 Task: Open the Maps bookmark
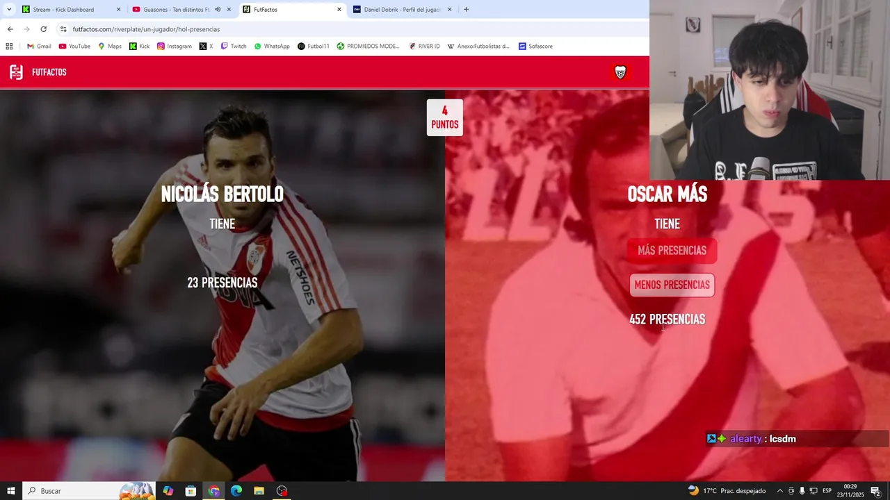110,47
